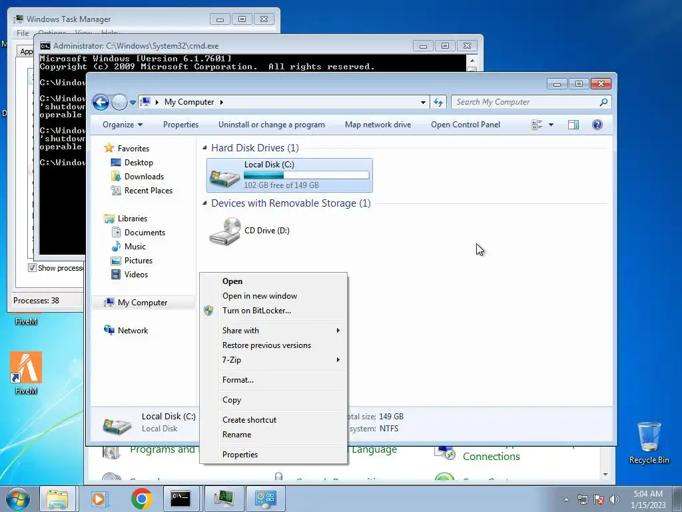Choose Open in new window
Screen dimensions: 682x512
point(274,296)
